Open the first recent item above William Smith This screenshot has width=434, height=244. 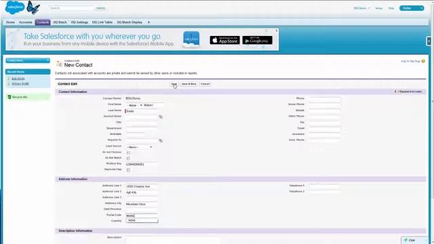coord(18,79)
